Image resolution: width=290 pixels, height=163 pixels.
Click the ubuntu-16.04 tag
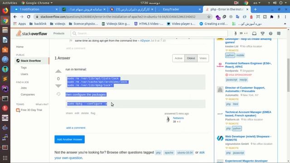(185, 153)
